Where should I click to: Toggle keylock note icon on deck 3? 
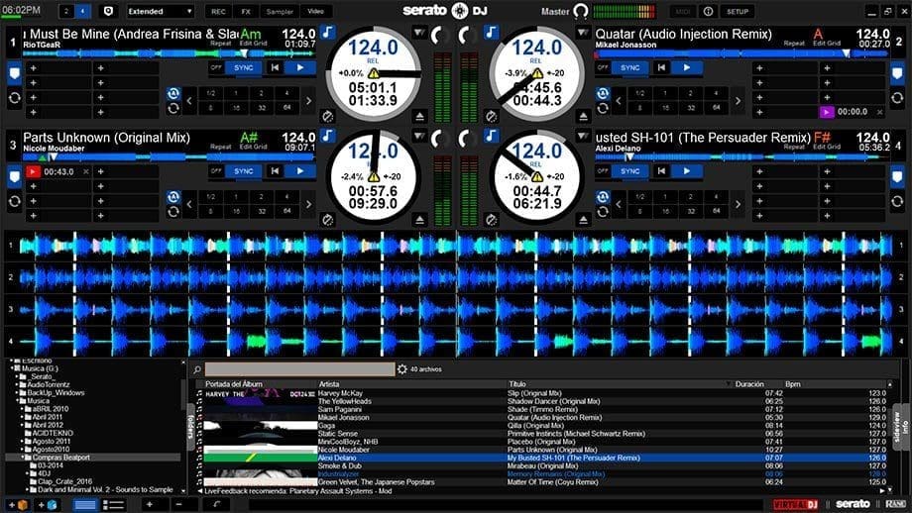tap(328, 136)
